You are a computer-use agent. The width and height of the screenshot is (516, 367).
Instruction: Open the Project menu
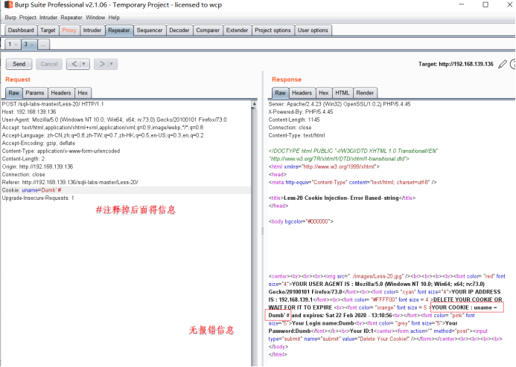(x=28, y=17)
